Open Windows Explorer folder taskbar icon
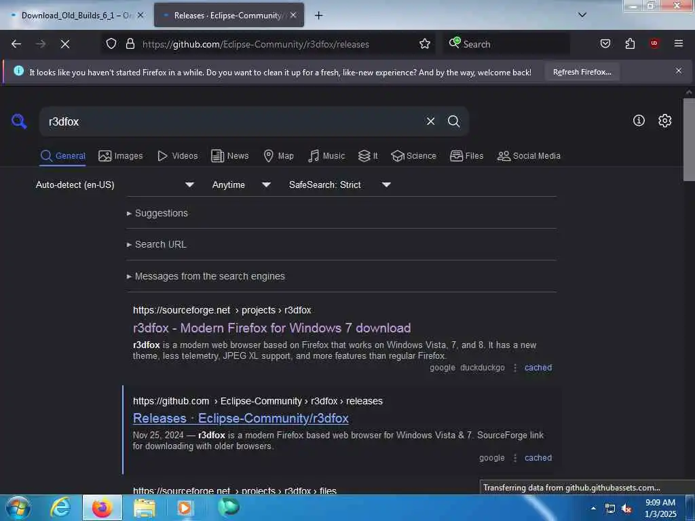 [x=145, y=507]
